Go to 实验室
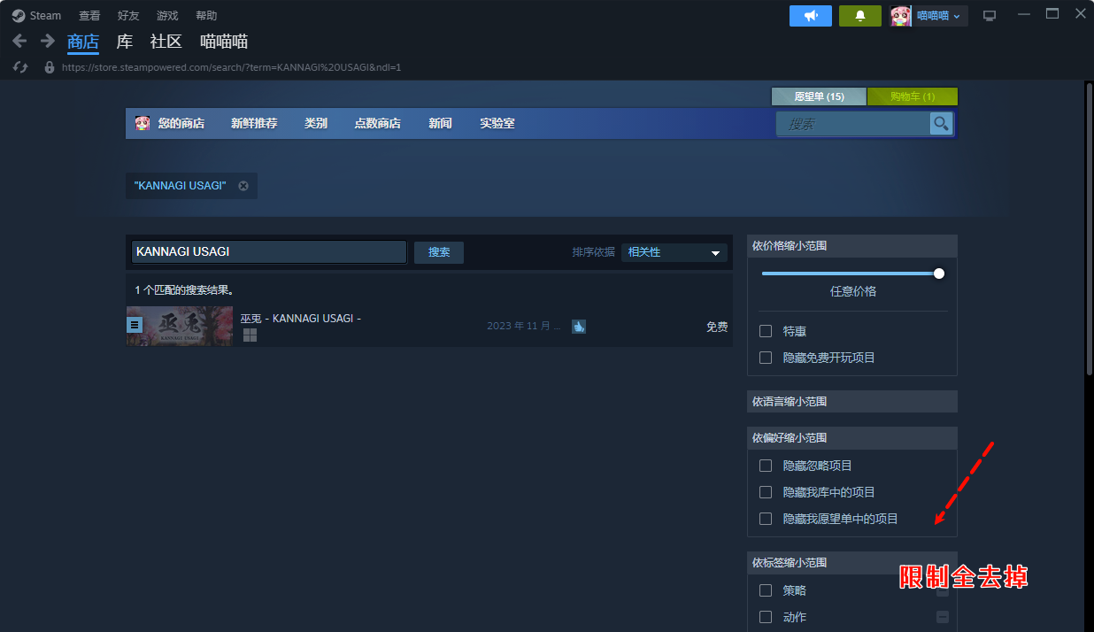The height and width of the screenshot is (632, 1094). pyautogui.click(x=497, y=124)
